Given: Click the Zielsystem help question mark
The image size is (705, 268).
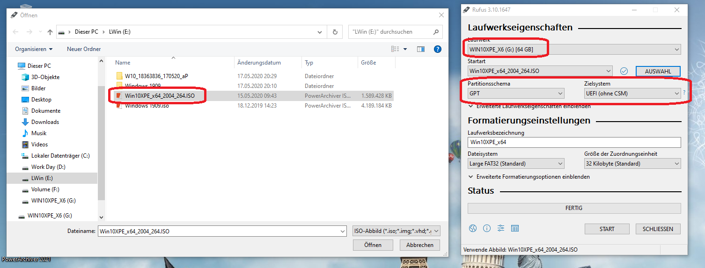Looking at the screenshot, I should [x=684, y=93].
